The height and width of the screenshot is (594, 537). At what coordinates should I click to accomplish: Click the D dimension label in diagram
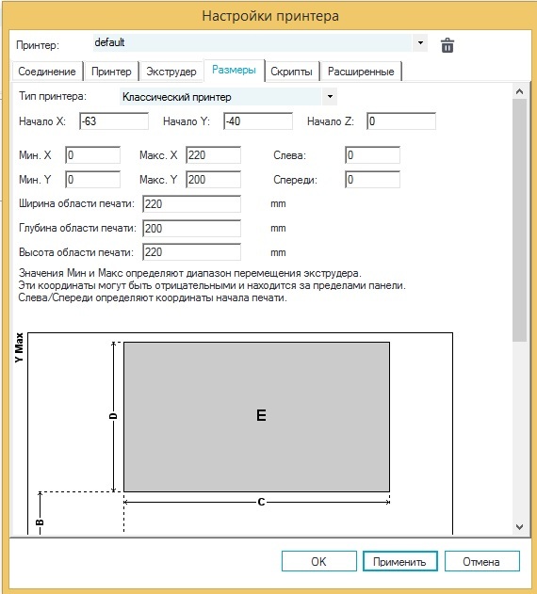(113, 416)
